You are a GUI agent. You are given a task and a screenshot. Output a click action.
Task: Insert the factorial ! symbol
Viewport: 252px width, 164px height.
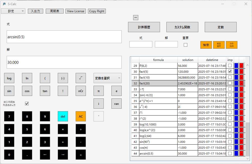[x=63, y=91]
